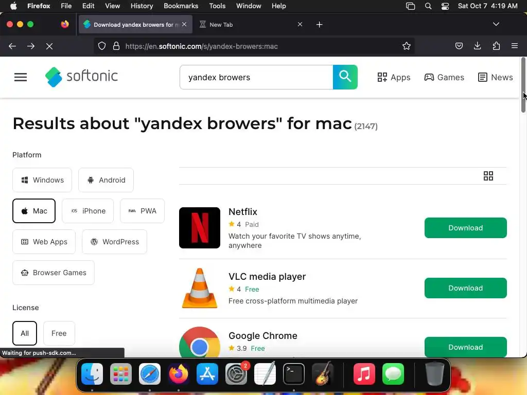Close the Download yandex browers tab
Screen dimensions: 527x395
coord(184,24)
